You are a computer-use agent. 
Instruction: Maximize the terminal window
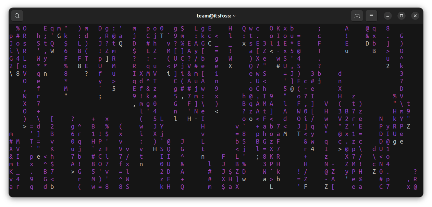point(402,16)
